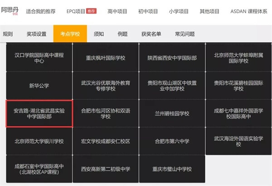Open the 须知 tab
This screenshot has width=272, height=186.
pos(98,34)
